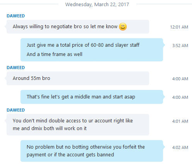Click the second DAWEED sender name
The image size is (192, 166).
tap(16, 68)
